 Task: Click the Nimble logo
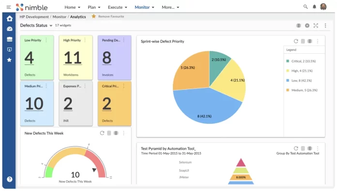coord(31,7)
